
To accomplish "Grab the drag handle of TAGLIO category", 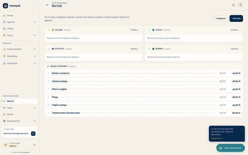I will click(x=149, y=30).
